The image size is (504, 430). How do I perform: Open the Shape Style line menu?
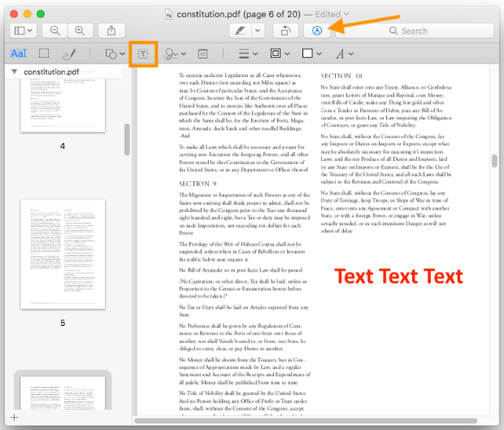point(248,54)
